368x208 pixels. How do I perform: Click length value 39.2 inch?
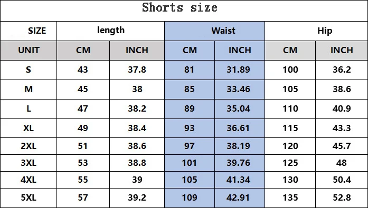click(x=137, y=197)
